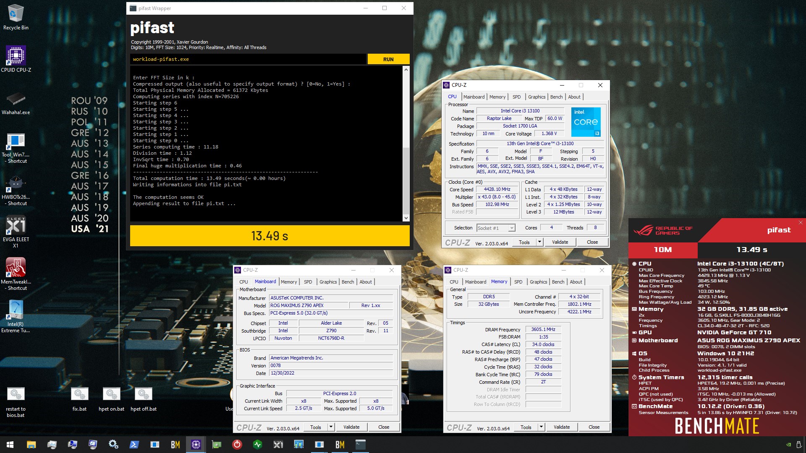The image size is (806, 453).
Task: Click the RUN button in pifast Wrapper
Action: 388,59
